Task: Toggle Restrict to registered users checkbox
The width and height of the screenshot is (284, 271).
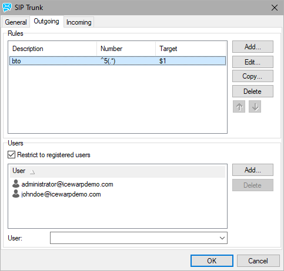Action: (11, 155)
